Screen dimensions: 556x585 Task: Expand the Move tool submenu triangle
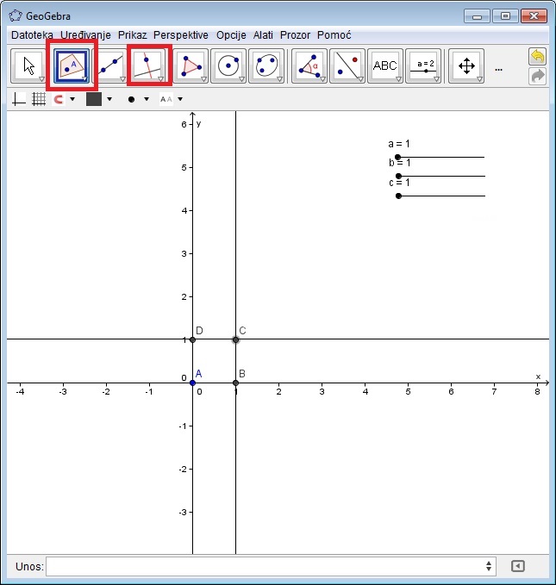pyautogui.click(x=41, y=79)
